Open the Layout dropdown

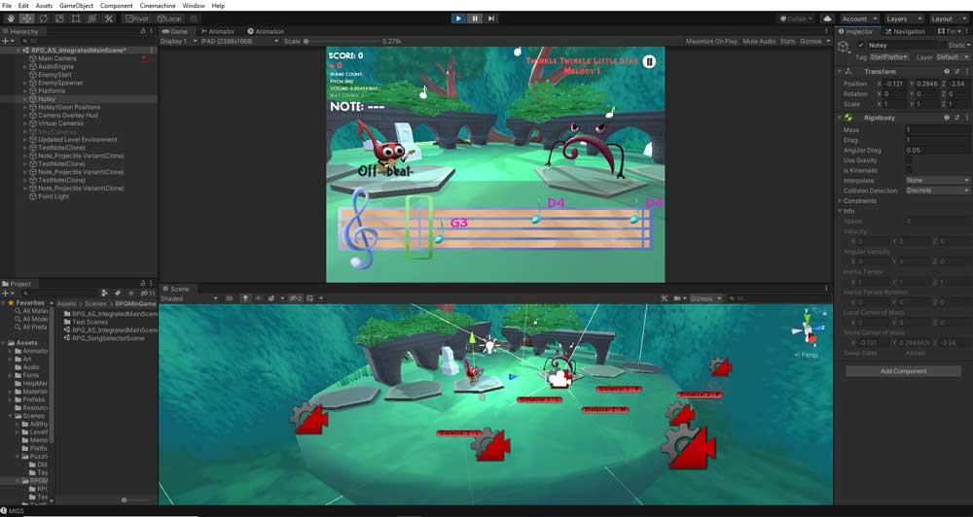tap(947, 18)
